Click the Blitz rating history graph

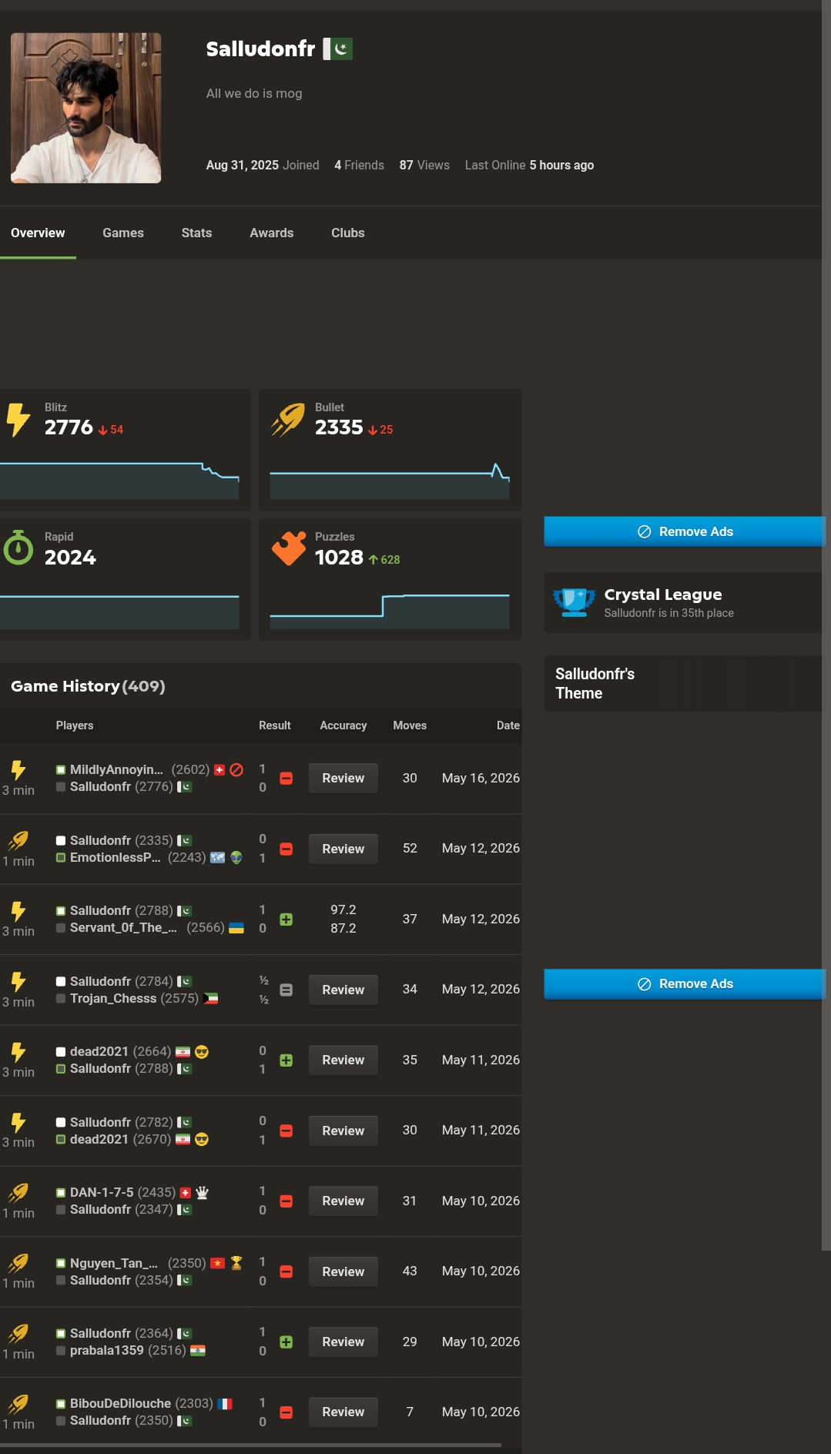[x=119, y=481]
